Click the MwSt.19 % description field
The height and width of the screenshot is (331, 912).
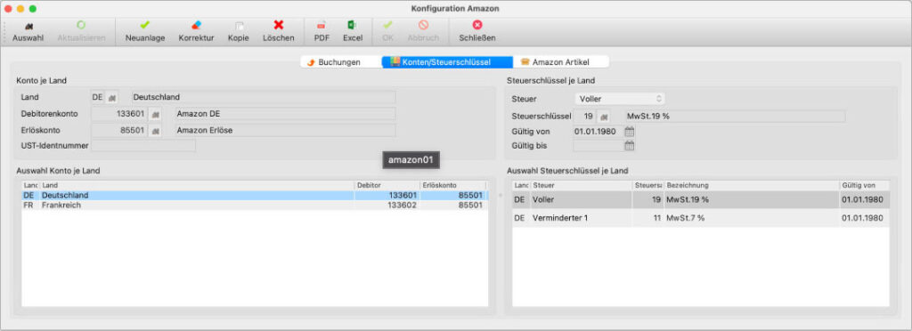735,117
